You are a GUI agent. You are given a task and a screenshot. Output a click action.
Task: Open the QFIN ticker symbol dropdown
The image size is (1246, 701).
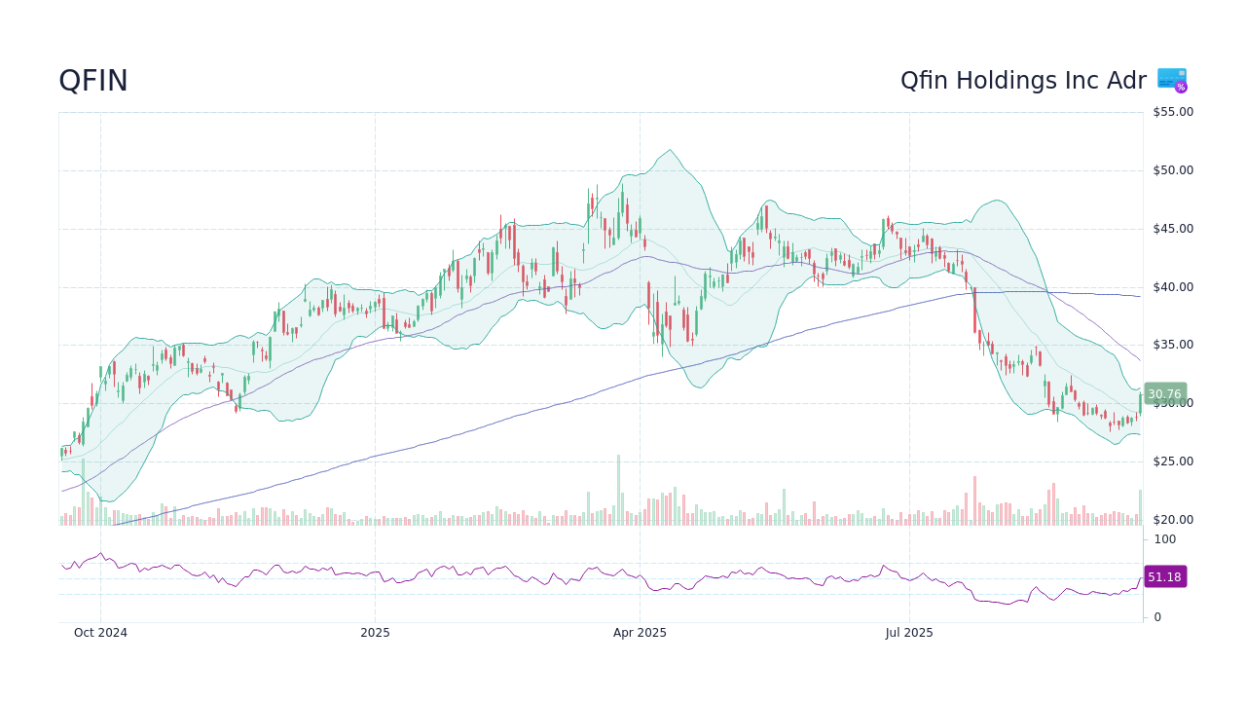[93, 80]
